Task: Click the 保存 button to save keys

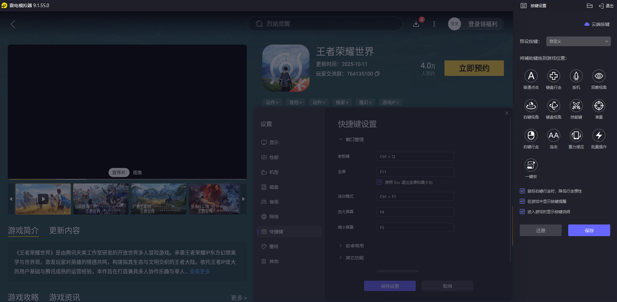Action: (589, 230)
